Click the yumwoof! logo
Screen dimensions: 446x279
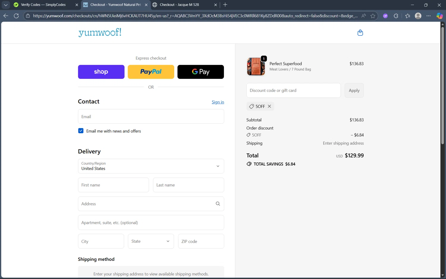[100, 32]
